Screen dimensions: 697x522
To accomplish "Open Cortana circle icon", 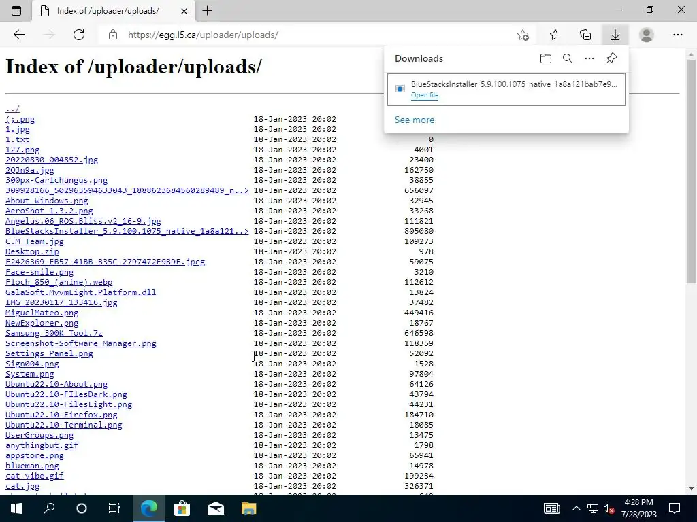I will pyautogui.click(x=82, y=508).
